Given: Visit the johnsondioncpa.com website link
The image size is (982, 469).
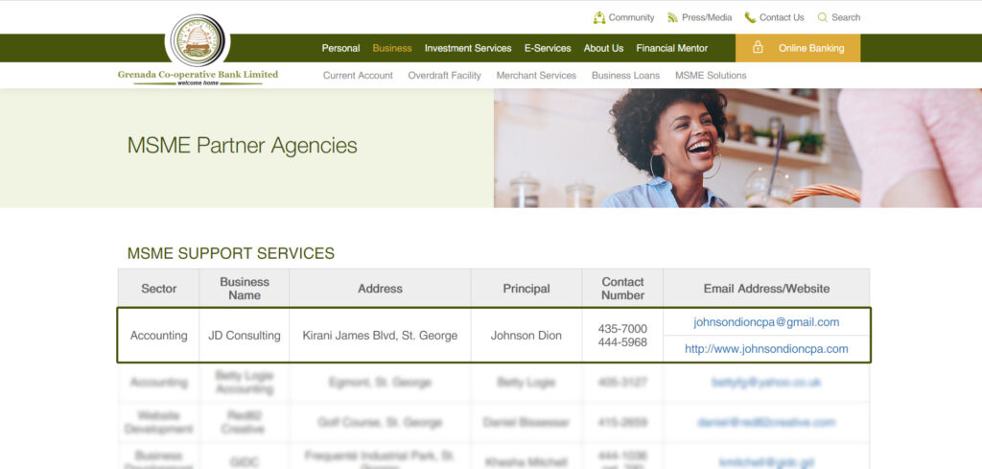Looking at the screenshot, I should tap(766, 349).
